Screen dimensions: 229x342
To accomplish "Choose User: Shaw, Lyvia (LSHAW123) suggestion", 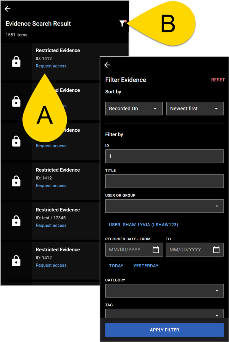I will [144, 225].
